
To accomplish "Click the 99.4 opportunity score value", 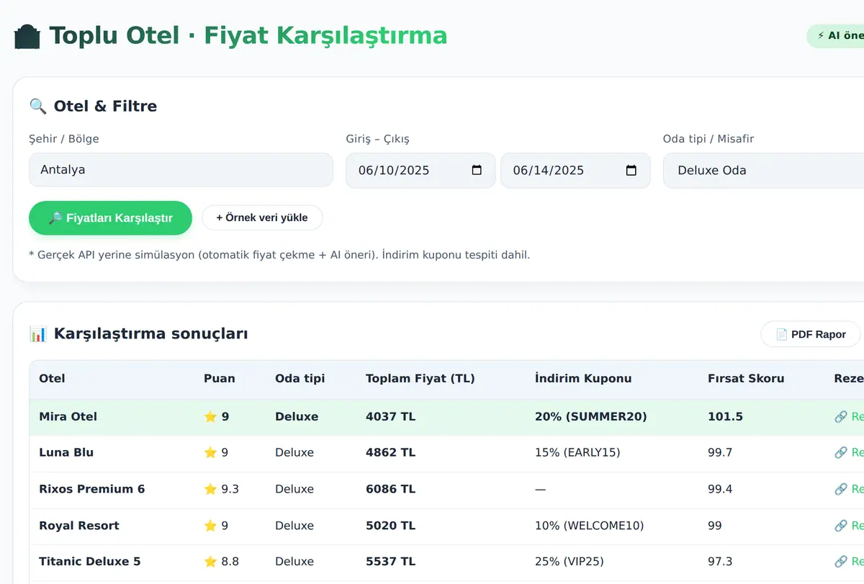I will (720, 489).
